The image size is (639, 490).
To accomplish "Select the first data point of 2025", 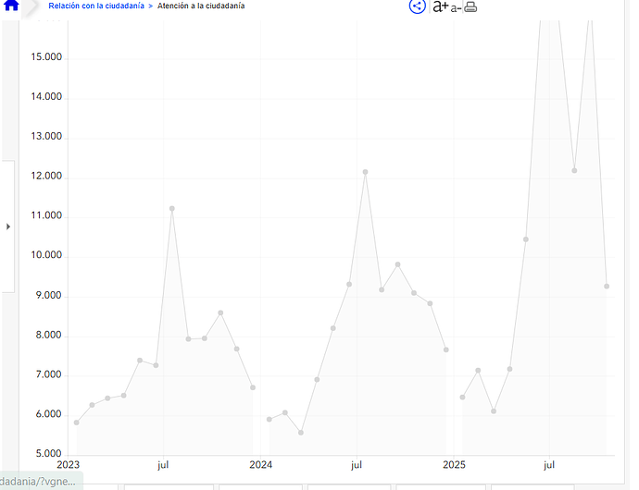I will [462, 398].
